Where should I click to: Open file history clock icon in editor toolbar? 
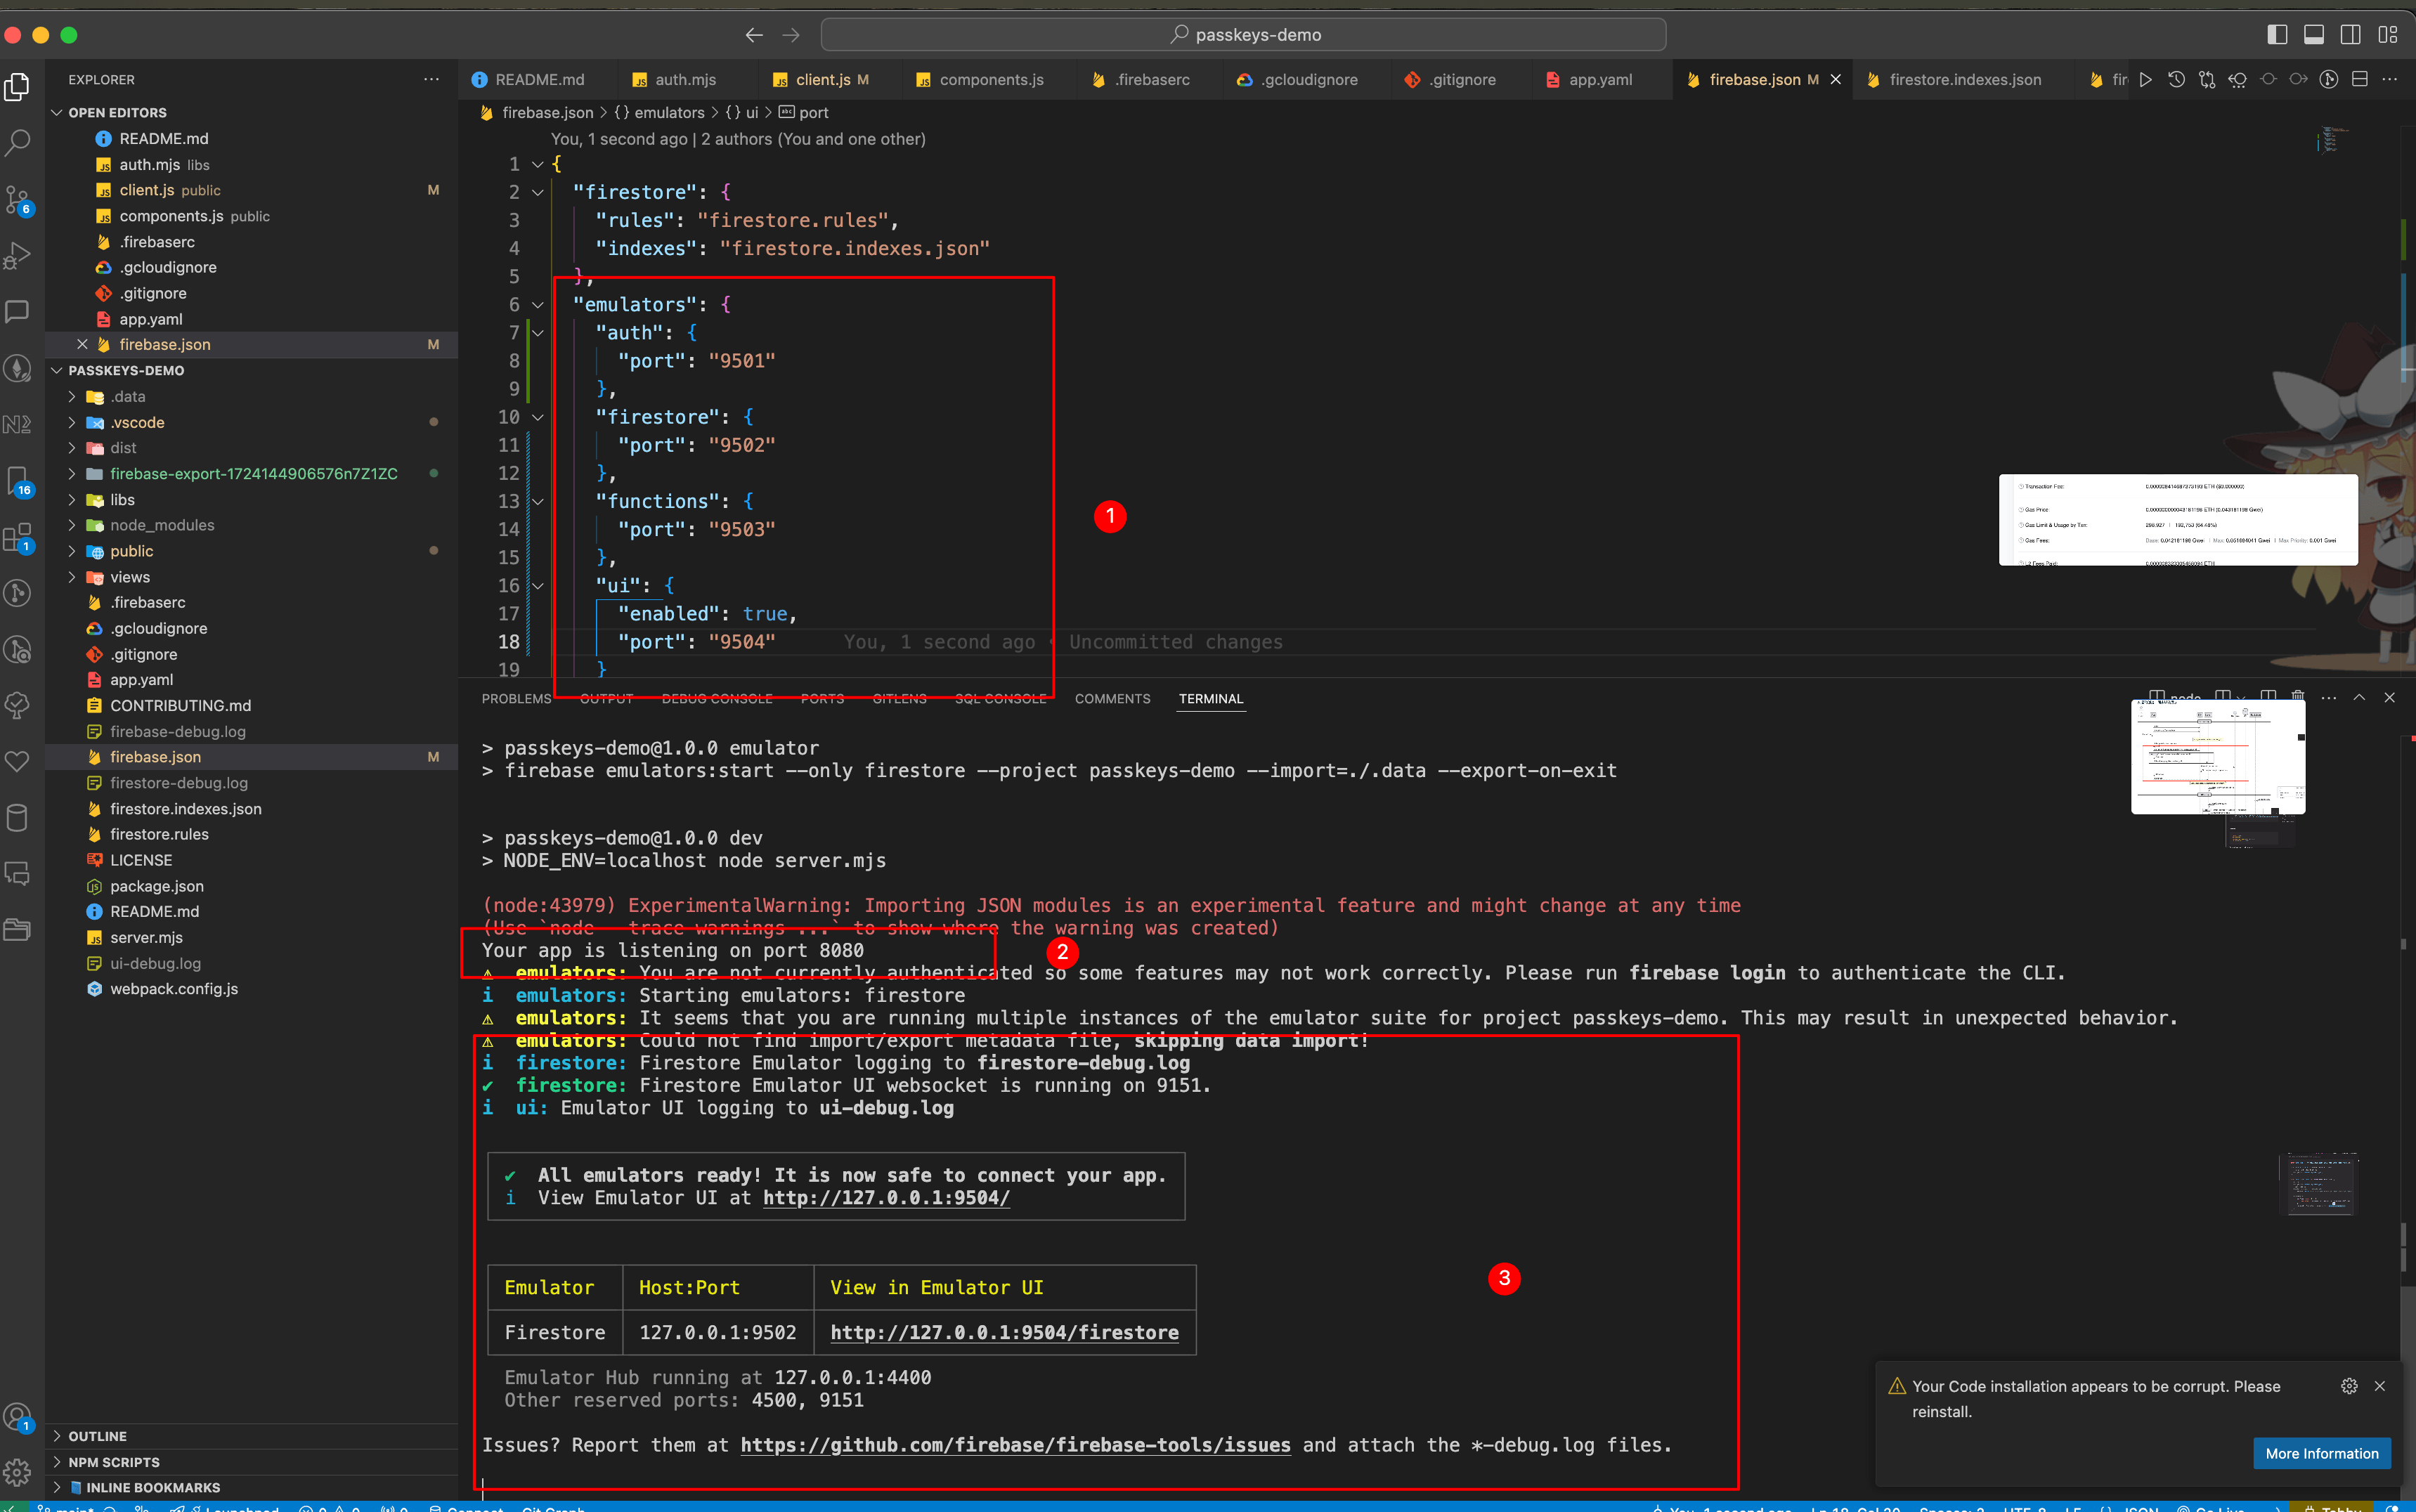point(2176,80)
